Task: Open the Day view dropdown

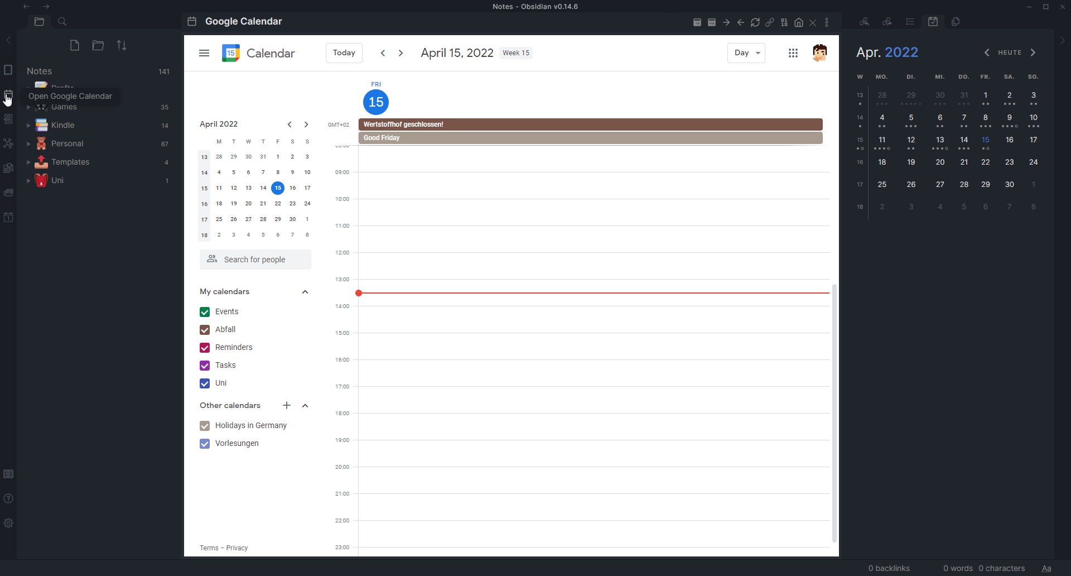Action: coord(746,53)
